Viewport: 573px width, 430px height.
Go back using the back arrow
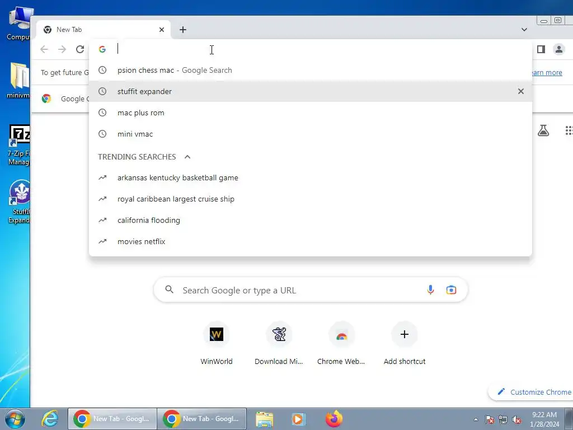(x=44, y=49)
